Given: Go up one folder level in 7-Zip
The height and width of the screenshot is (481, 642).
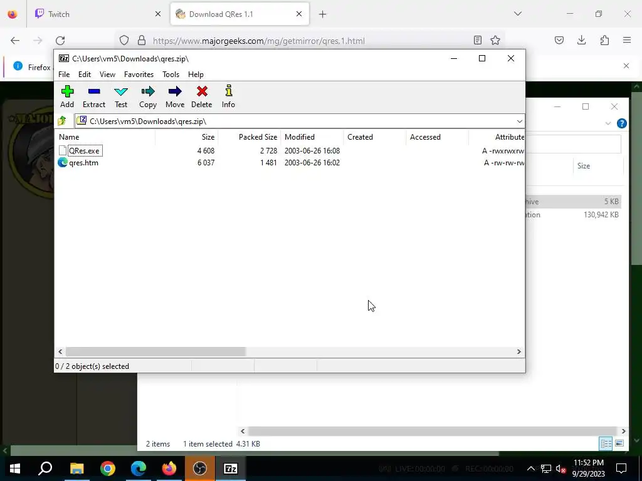Looking at the screenshot, I should (62, 121).
